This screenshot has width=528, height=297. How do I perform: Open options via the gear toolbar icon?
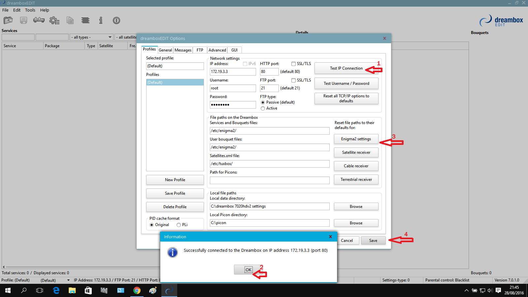point(54,20)
